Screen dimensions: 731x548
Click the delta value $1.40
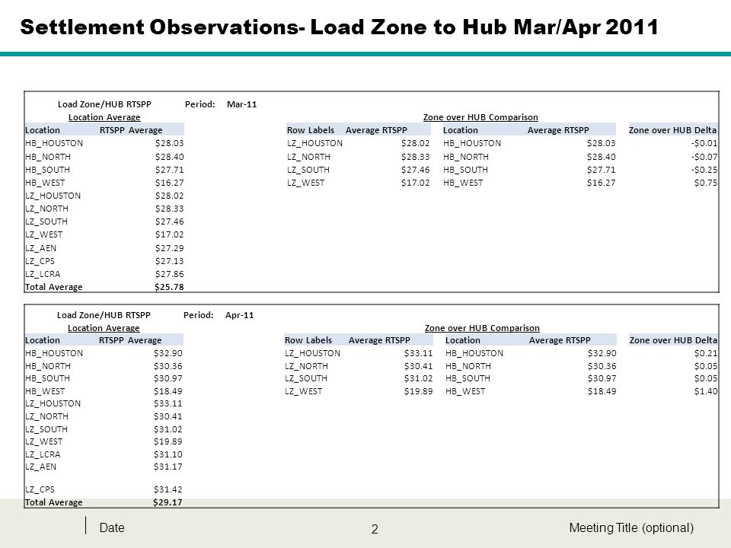(x=706, y=391)
